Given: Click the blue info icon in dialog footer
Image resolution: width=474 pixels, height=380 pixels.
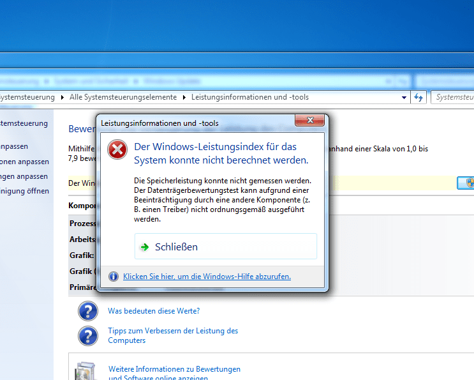Looking at the screenshot, I should (114, 277).
